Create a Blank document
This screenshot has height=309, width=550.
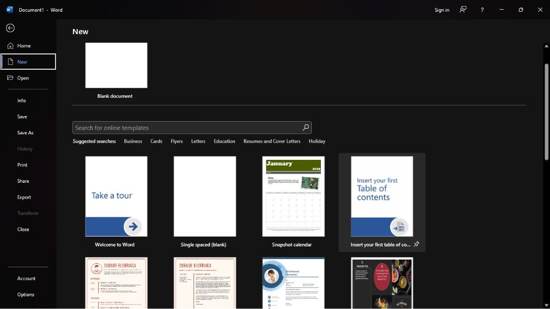pos(116,66)
